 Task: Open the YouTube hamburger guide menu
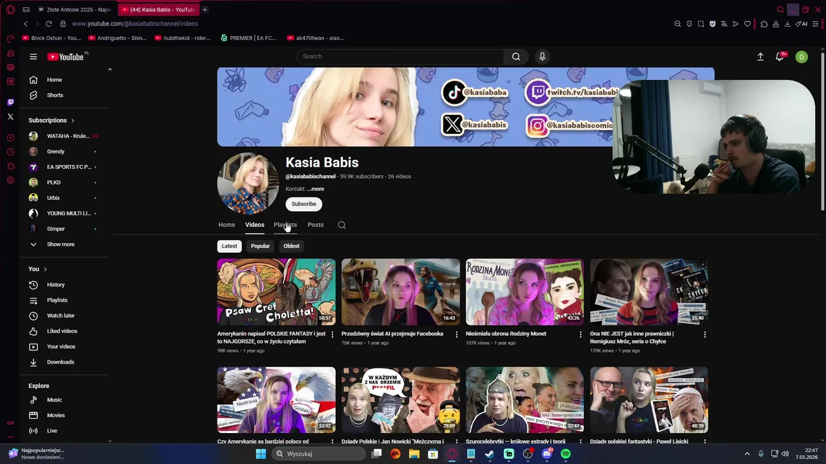coord(33,57)
